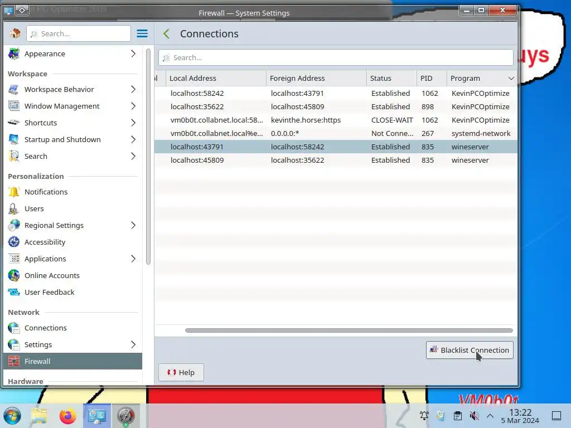
Task: Open the file manager from the taskbar
Action: point(40,416)
